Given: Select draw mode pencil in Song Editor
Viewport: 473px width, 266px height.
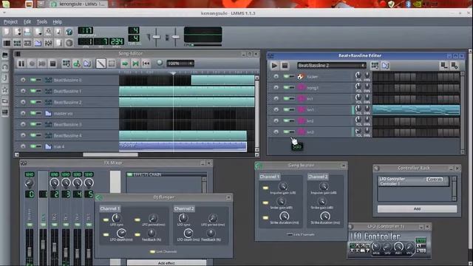Looking at the screenshot, I should (x=101, y=64).
